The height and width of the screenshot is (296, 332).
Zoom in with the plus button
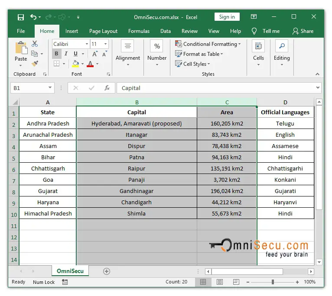click(x=297, y=282)
